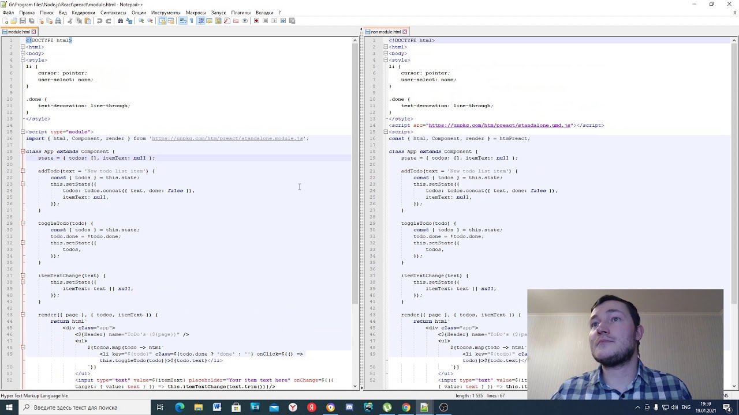Screen dimensions: 739x415
Task: Click the Close All toolbar icon
Action: click(49, 21)
